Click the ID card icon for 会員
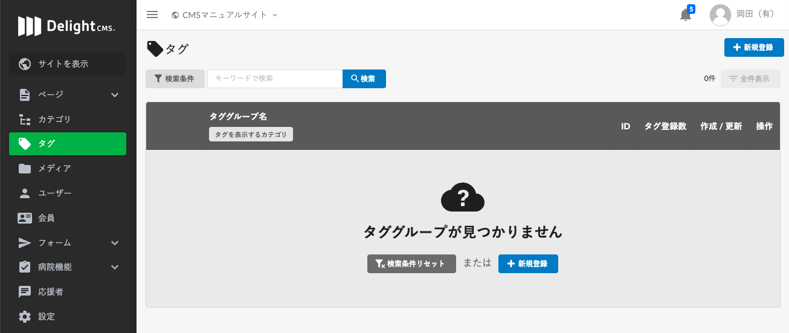This screenshot has width=789, height=333. pyautogui.click(x=25, y=218)
